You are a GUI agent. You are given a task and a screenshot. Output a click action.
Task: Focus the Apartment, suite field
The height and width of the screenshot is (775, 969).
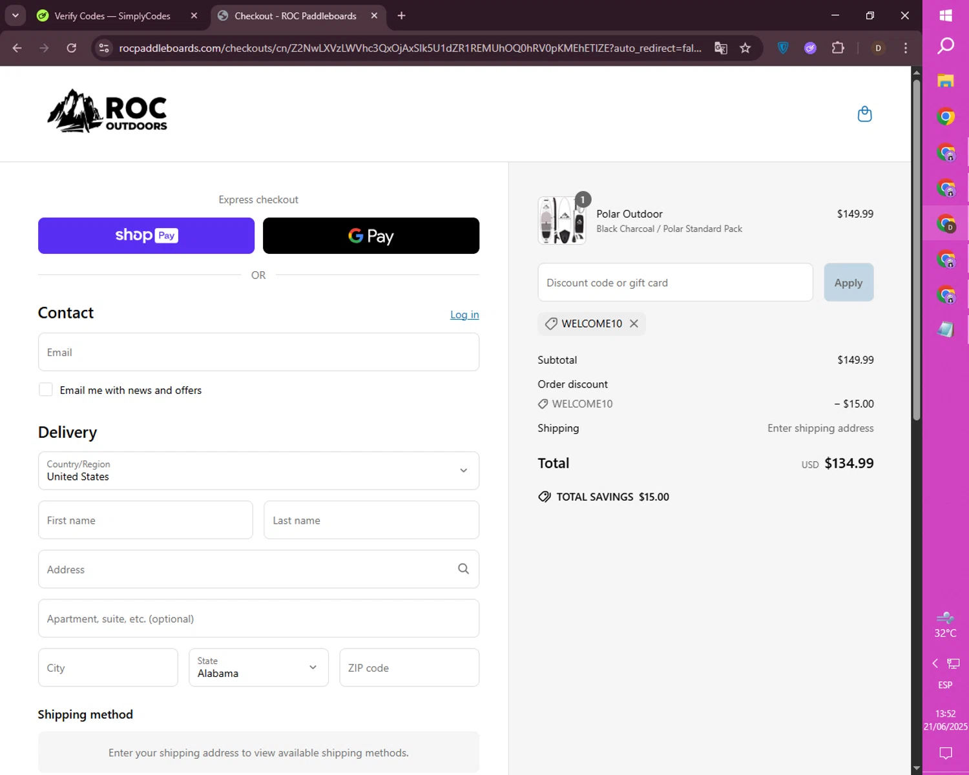point(258,619)
